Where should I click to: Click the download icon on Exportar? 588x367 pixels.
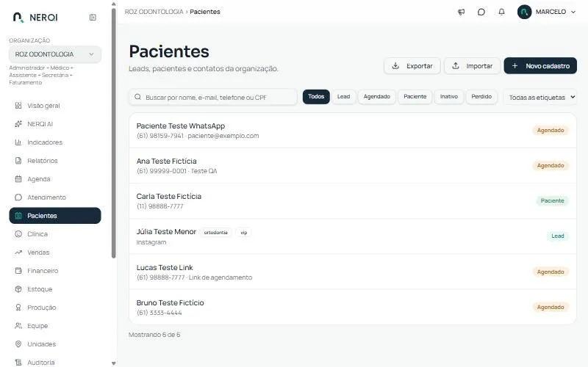click(x=395, y=66)
